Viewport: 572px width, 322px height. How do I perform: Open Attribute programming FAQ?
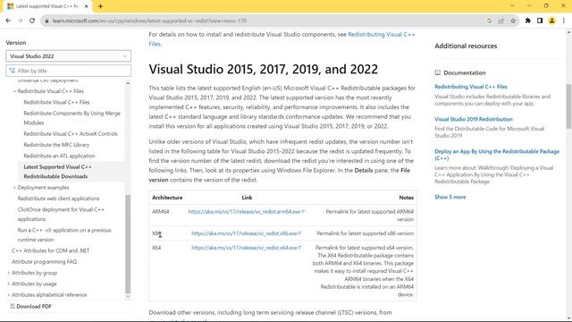tap(44, 262)
